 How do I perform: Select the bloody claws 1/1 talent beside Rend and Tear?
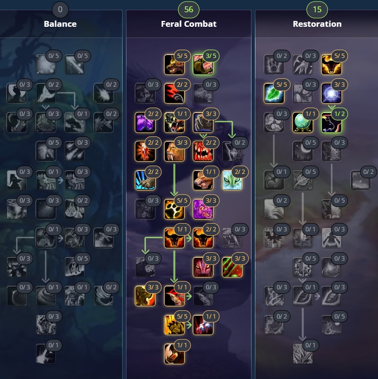coord(203,325)
